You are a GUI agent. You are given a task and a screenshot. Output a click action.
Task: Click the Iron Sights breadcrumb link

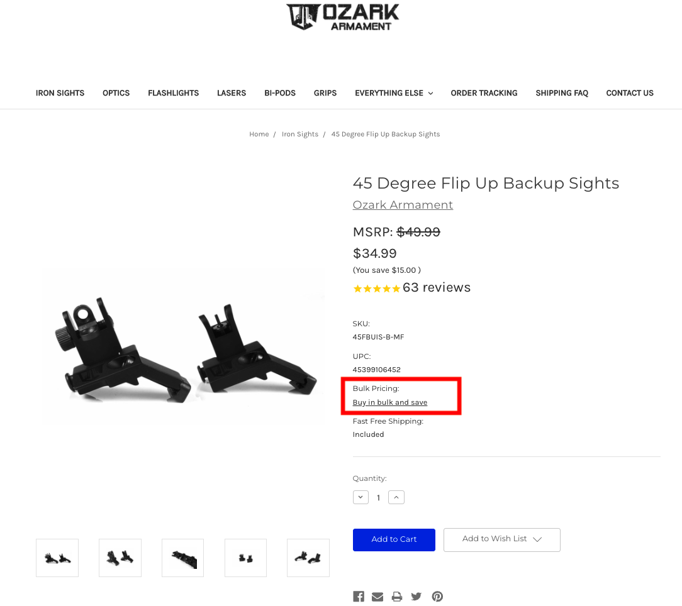[300, 135]
